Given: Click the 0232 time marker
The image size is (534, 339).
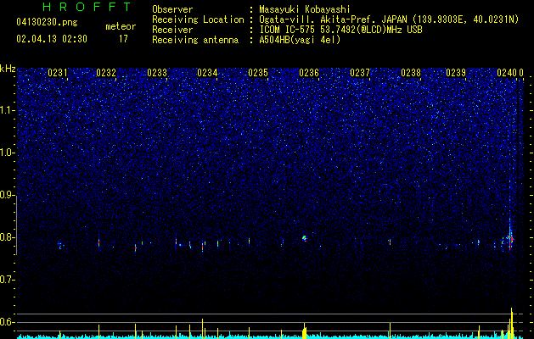Looking at the screenshot, I should (106, 73).
